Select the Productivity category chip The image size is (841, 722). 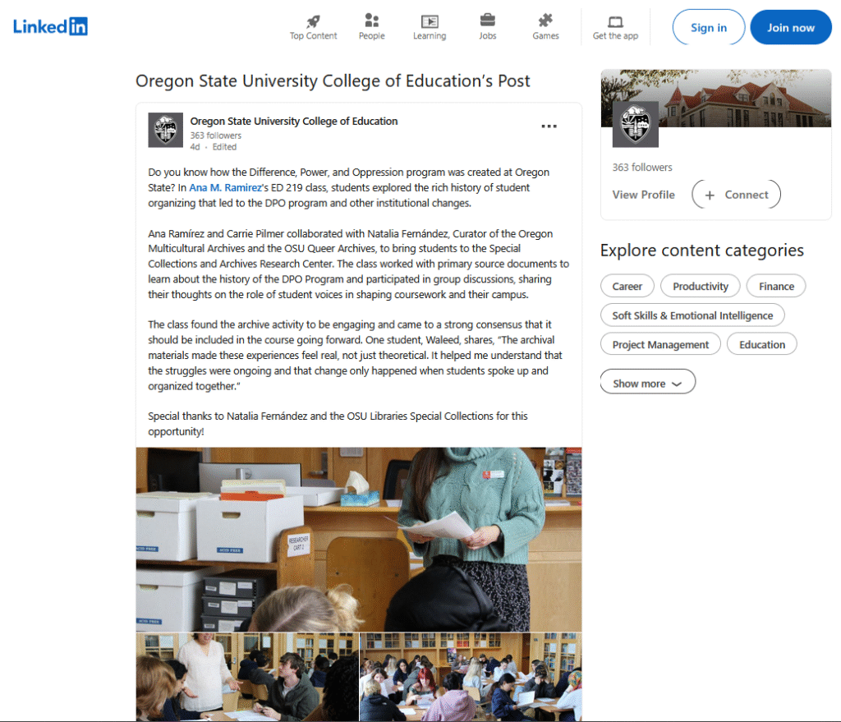700,286
